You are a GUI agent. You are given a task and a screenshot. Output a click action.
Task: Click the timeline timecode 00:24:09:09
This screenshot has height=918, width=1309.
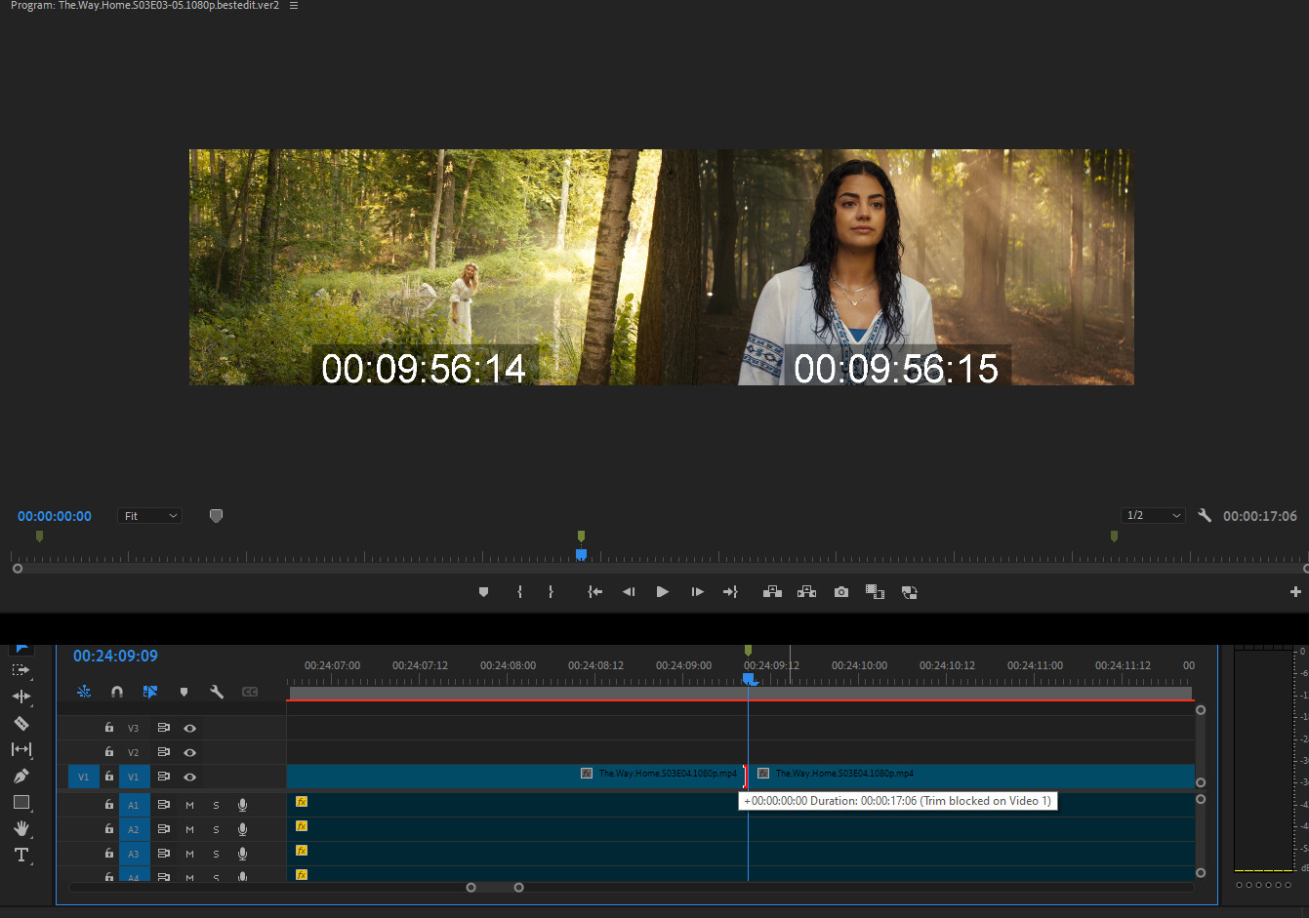[115, 657]
